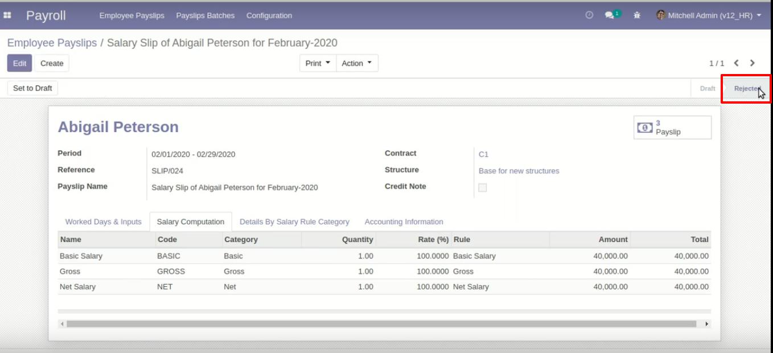This screenshot has width=773, height=353.
Task: Open the C1 contract link
Action: pos(483,154)
